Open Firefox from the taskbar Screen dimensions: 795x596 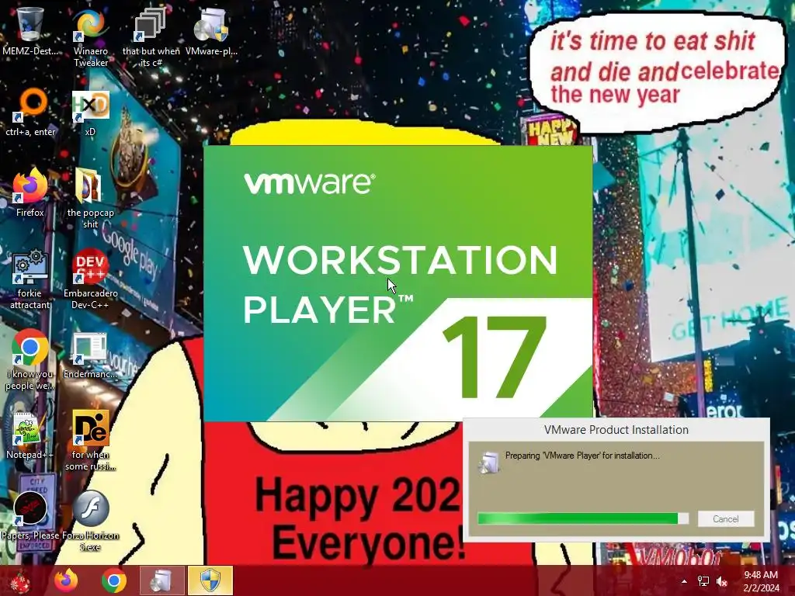click(x=67, y=580)
